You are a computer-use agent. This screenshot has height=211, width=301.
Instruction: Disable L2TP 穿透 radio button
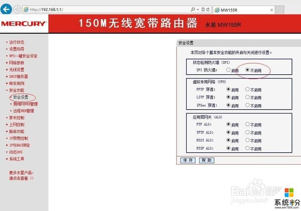click(x=247, y=97)
